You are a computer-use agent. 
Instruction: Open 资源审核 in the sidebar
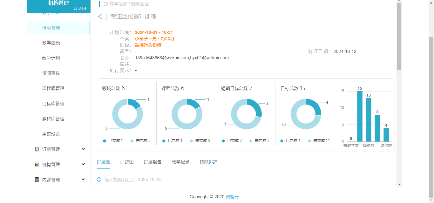point(51,73)
